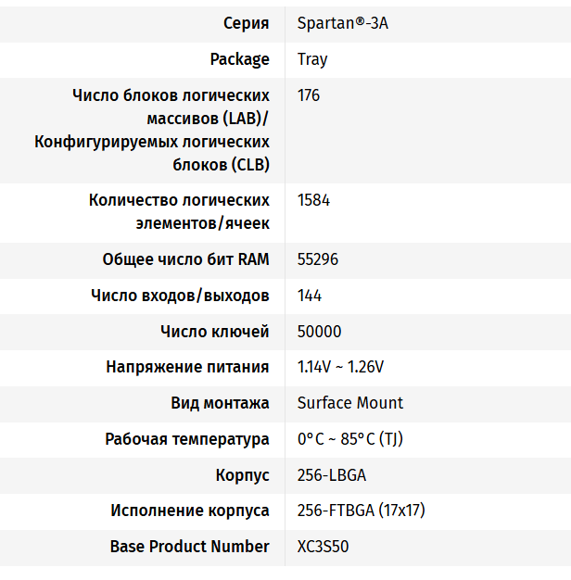Select the Общее число бит RAM label
The width and height of the screenshot is (571, 580).
pos(185,259)
